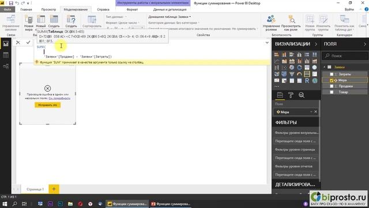The width and height of the screenshot is (369, 208).
Task: Open the Файл menu
Action: pyautogui.click(x=7, y=9)
